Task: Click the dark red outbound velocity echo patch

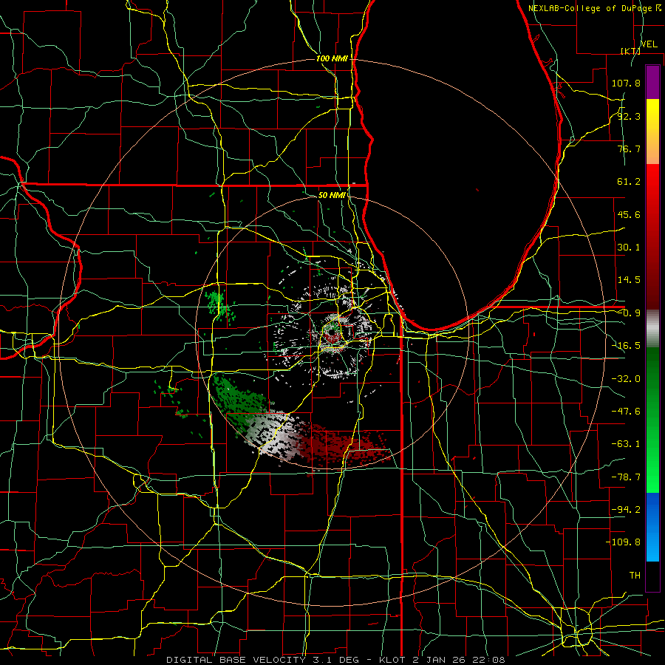Action: (344, 446)
